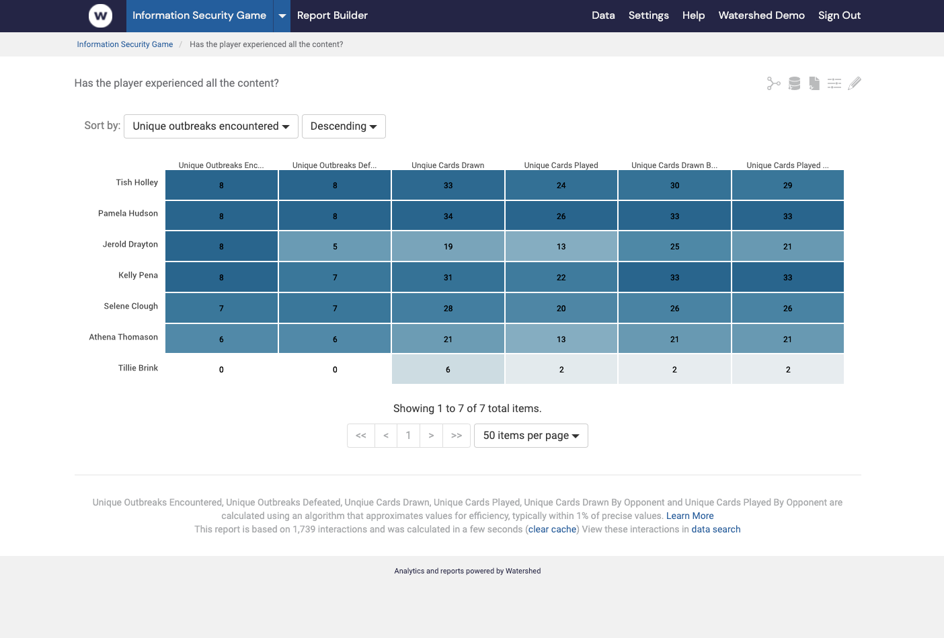Viewport: 944px width, 638px height.
Task: Sign Out of Watershed
Action: tap(839, 15)
